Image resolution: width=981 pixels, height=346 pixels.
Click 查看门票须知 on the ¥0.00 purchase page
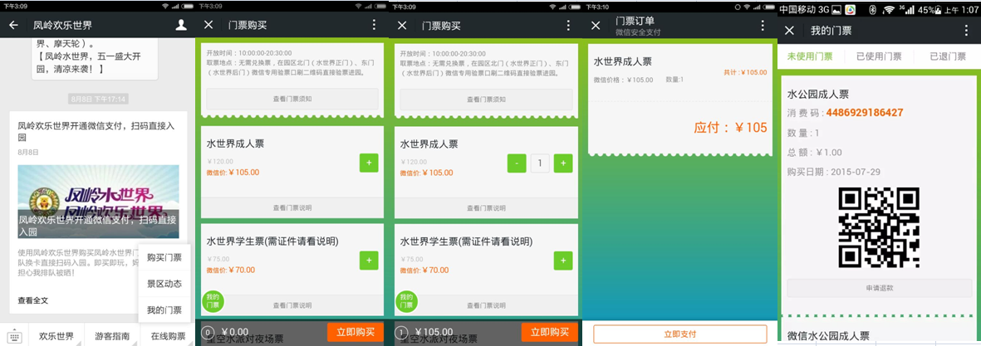click(x=292, y=100)
